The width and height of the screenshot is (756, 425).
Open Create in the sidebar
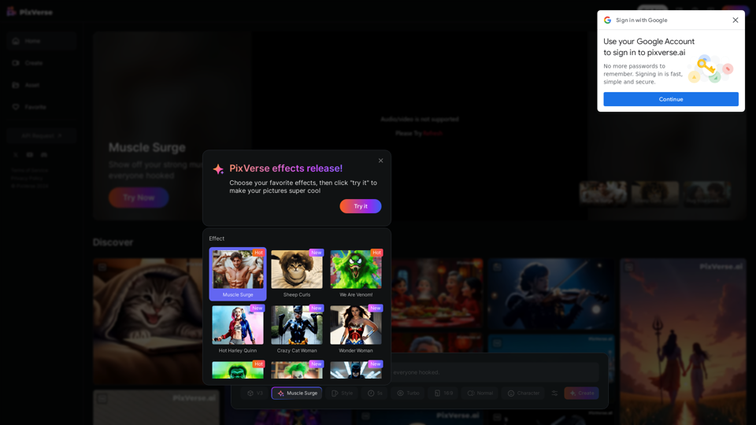[42, 63]
